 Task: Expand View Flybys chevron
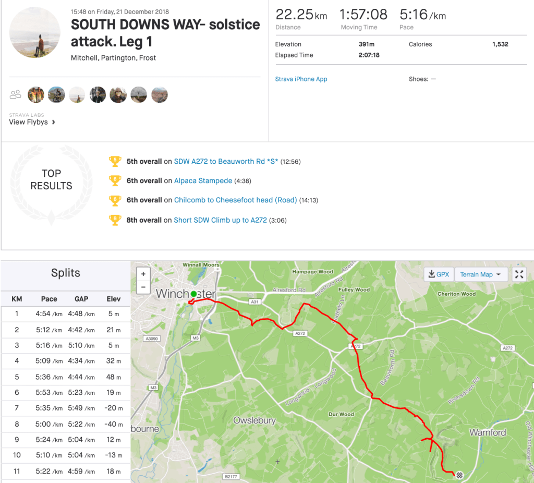54,123
